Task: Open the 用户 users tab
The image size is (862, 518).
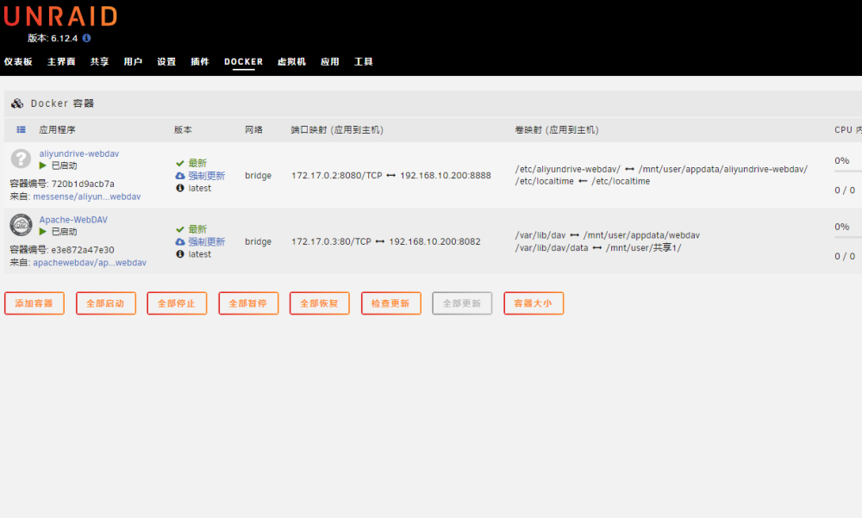Action: (x=133, y=61)
